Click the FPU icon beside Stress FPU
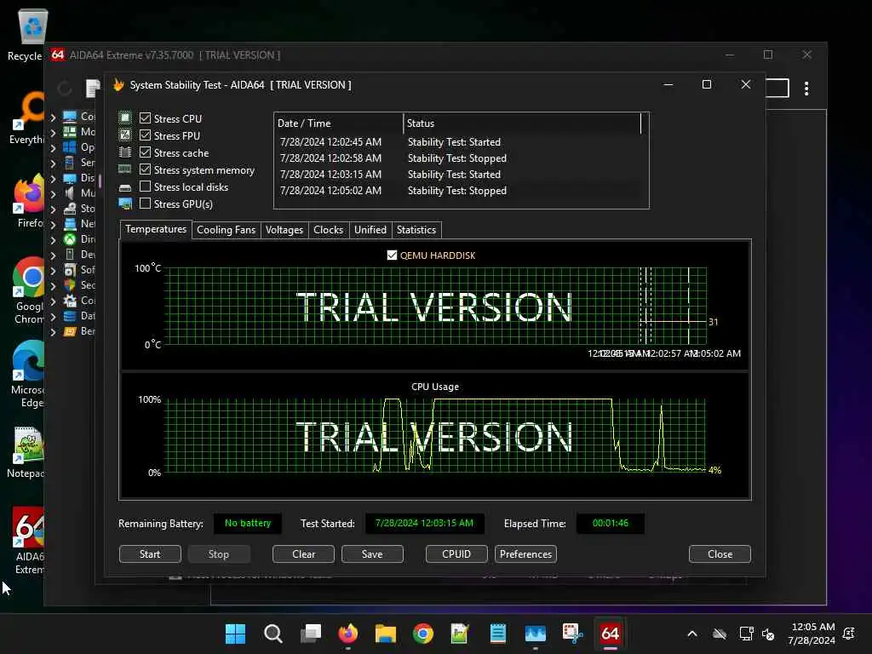 pos(125,135)
